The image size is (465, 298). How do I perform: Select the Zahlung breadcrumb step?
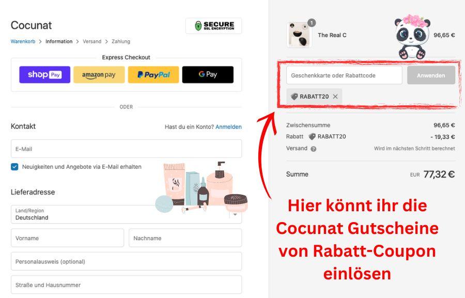(x=121, y=41)
